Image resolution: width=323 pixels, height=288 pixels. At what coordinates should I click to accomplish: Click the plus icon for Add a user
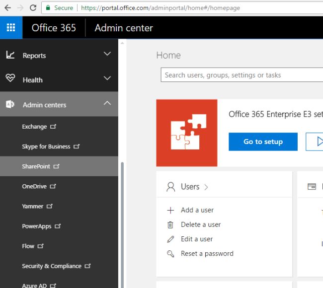tap(170, 210)
